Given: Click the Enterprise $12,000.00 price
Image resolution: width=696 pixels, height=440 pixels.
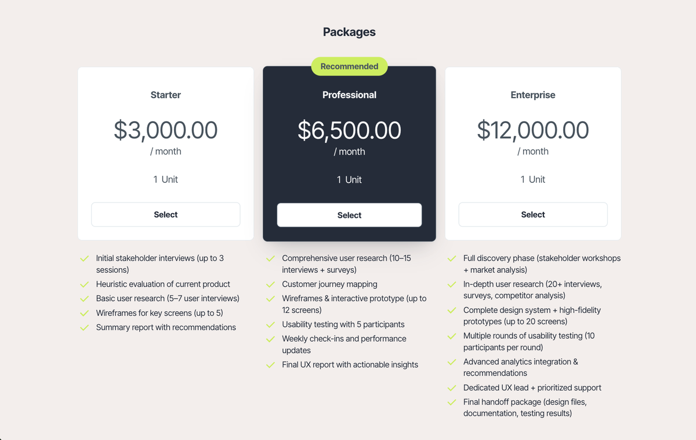Looking at the screenshot, I should point(532,130).
